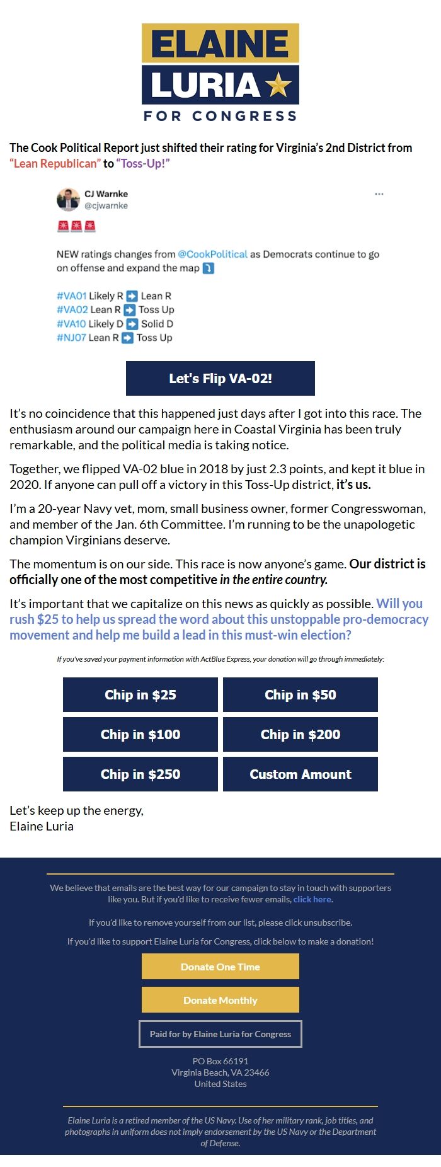
Task: Click 'click here' to receive fewer emails
Action: coord(312,899)
